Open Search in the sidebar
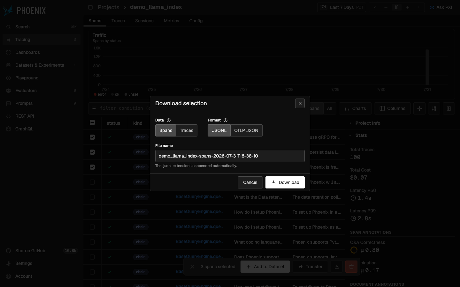Image resolution: width=460 pixels, height=287 pixels. (42, 27)
